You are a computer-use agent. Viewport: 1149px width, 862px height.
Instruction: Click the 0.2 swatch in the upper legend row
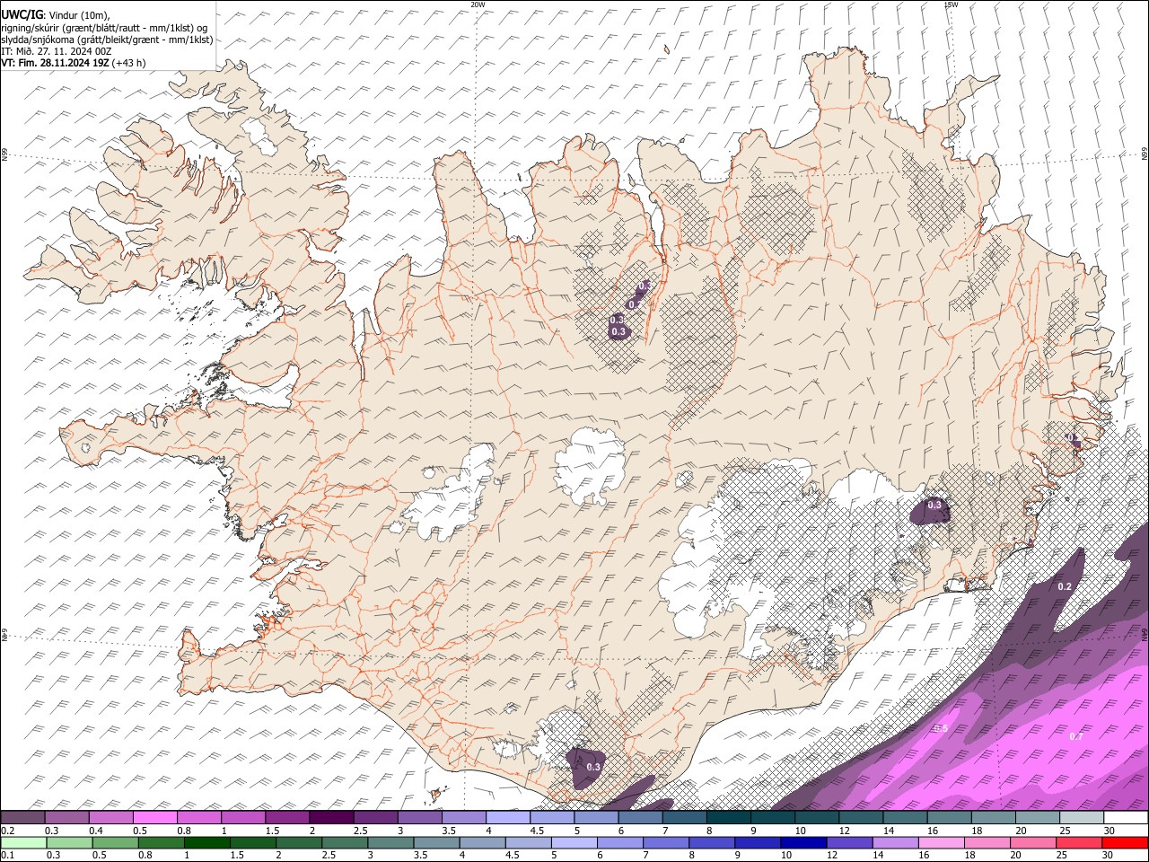[22, 818]
